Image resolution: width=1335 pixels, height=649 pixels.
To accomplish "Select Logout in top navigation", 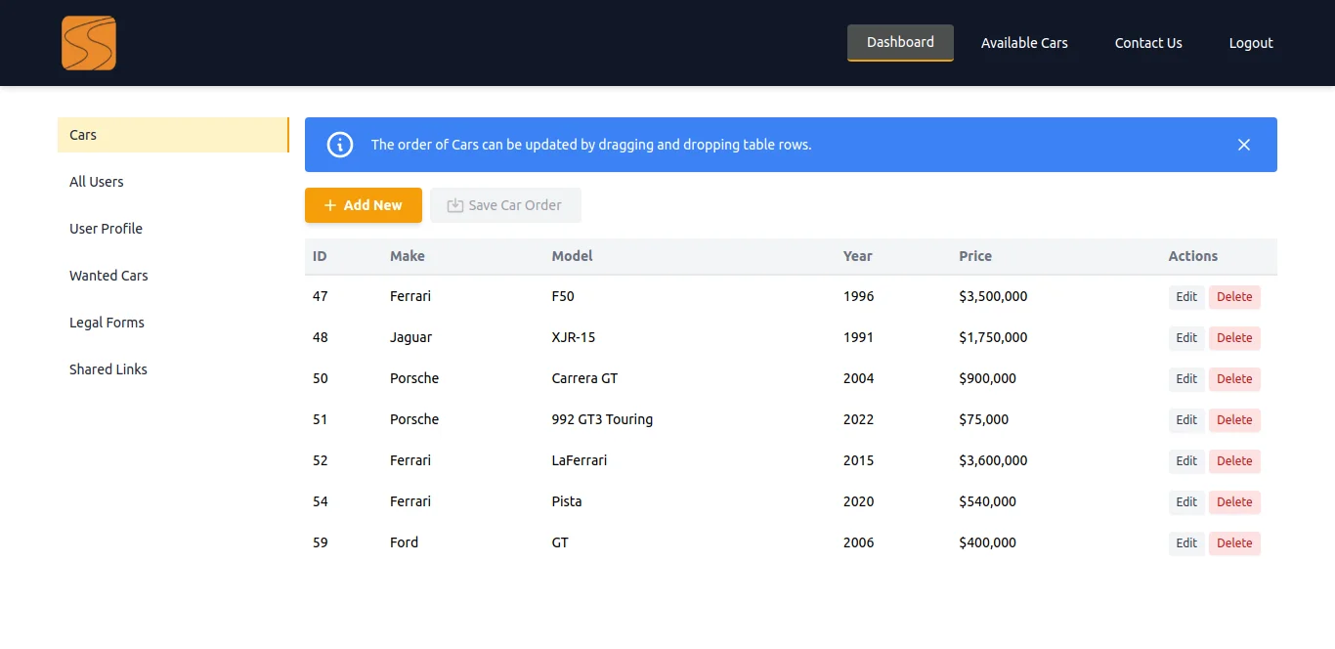I will (x=1251, y=43).
